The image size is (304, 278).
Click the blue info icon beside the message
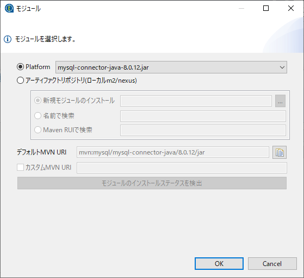8,39
